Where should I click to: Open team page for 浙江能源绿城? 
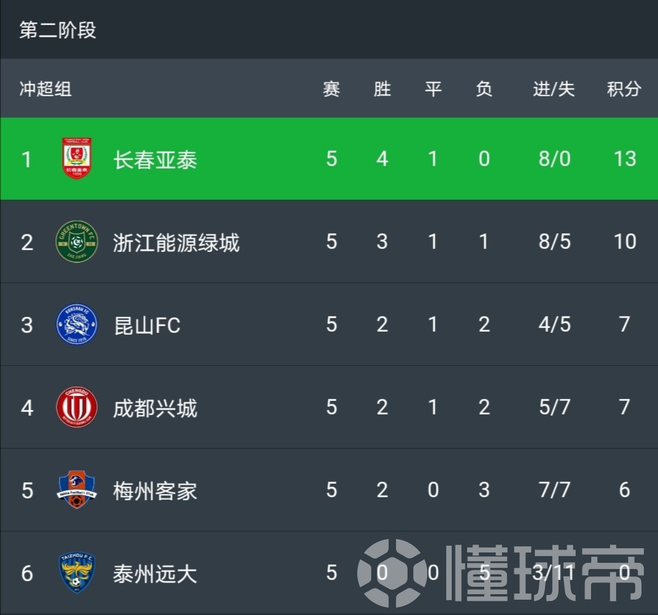pos(176,242)
